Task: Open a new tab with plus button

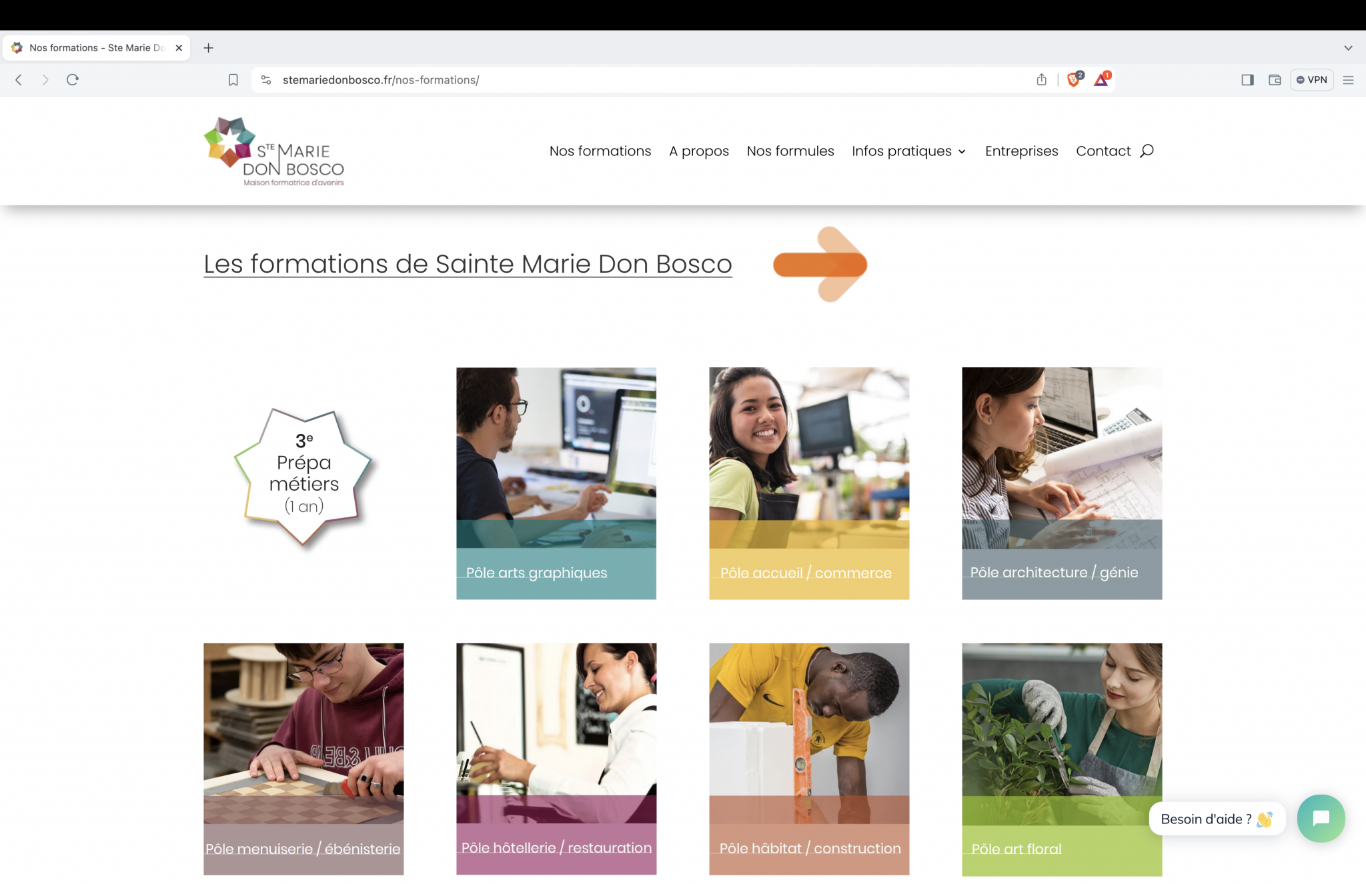Action: pos(209,48)
